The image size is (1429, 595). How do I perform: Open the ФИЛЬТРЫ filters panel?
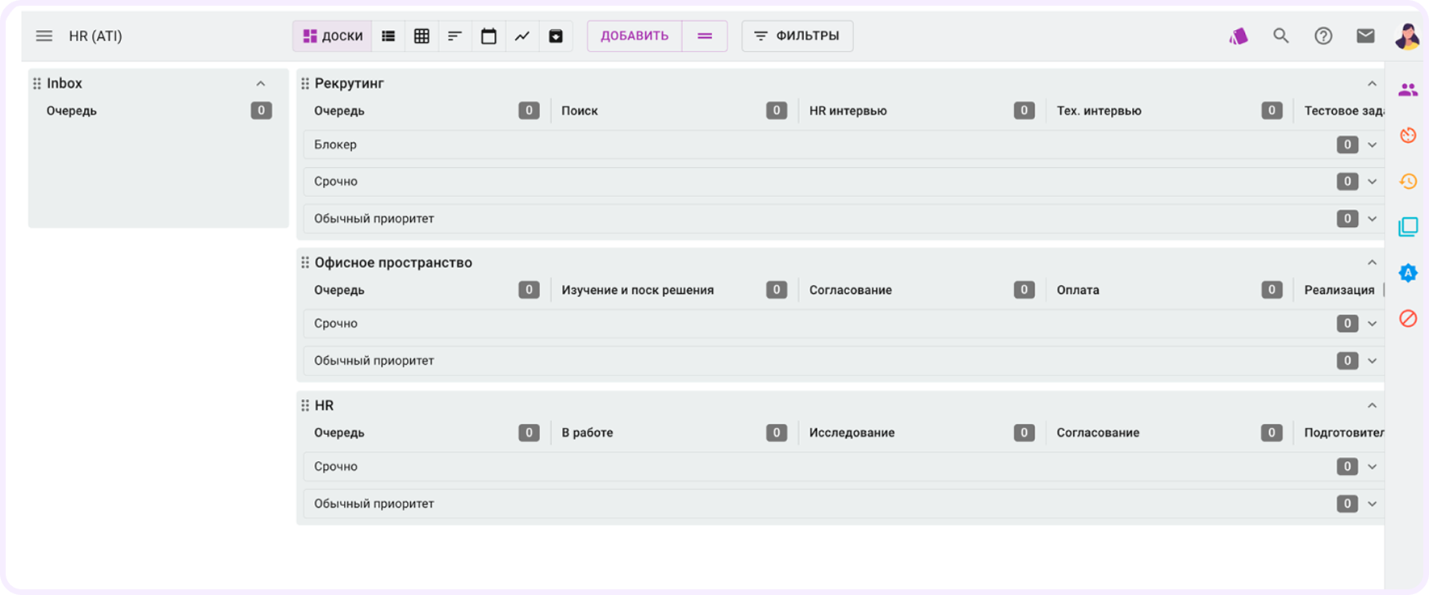click(x=797, y=36)
